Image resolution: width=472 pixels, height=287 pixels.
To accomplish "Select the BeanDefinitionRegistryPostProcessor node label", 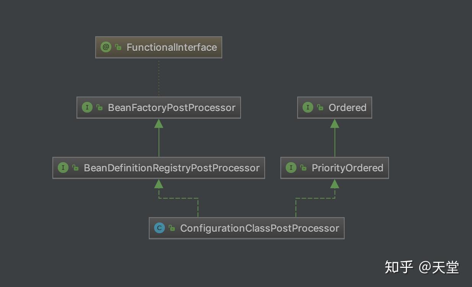I will (x=172, y=168).
